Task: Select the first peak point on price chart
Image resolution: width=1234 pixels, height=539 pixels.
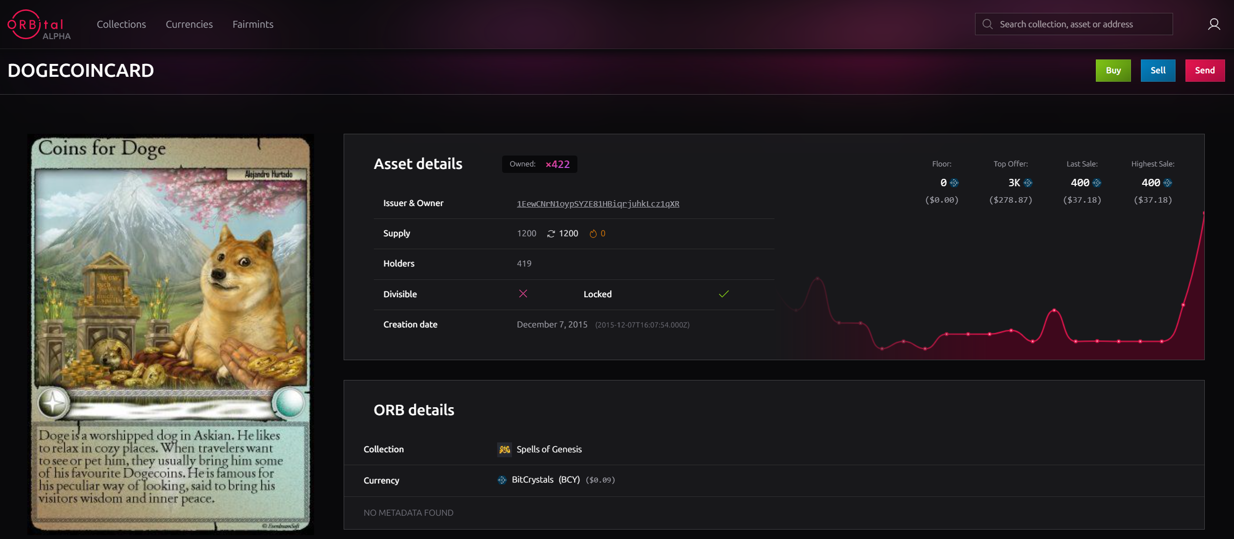Action: click(818, 278)
